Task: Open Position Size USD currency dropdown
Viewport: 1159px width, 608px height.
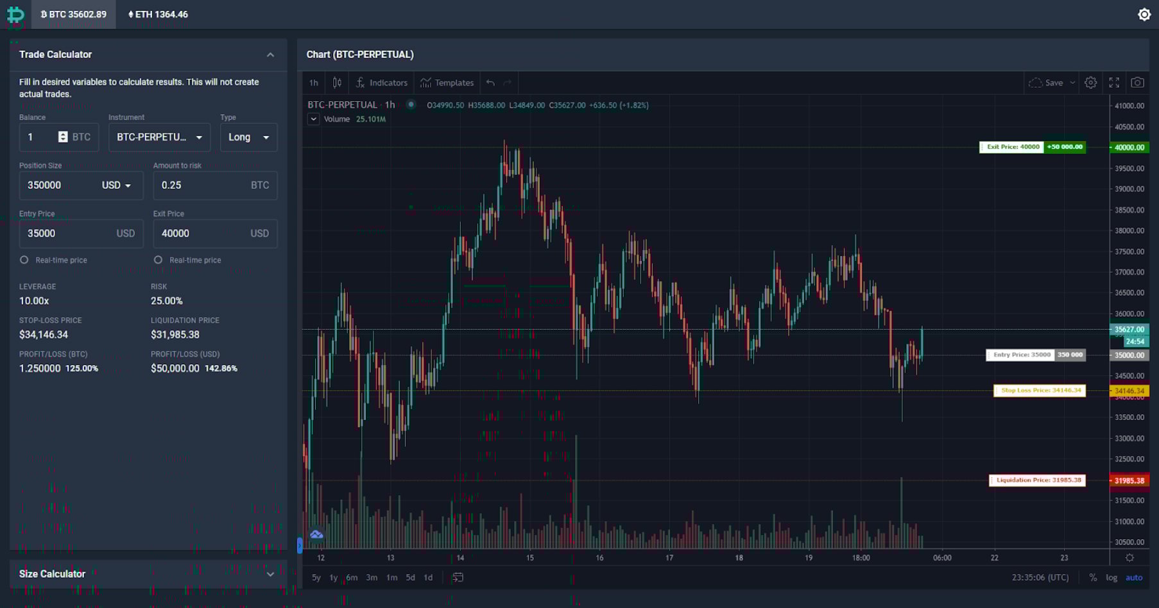Action: pyautogui.click(x=117, y=185)
